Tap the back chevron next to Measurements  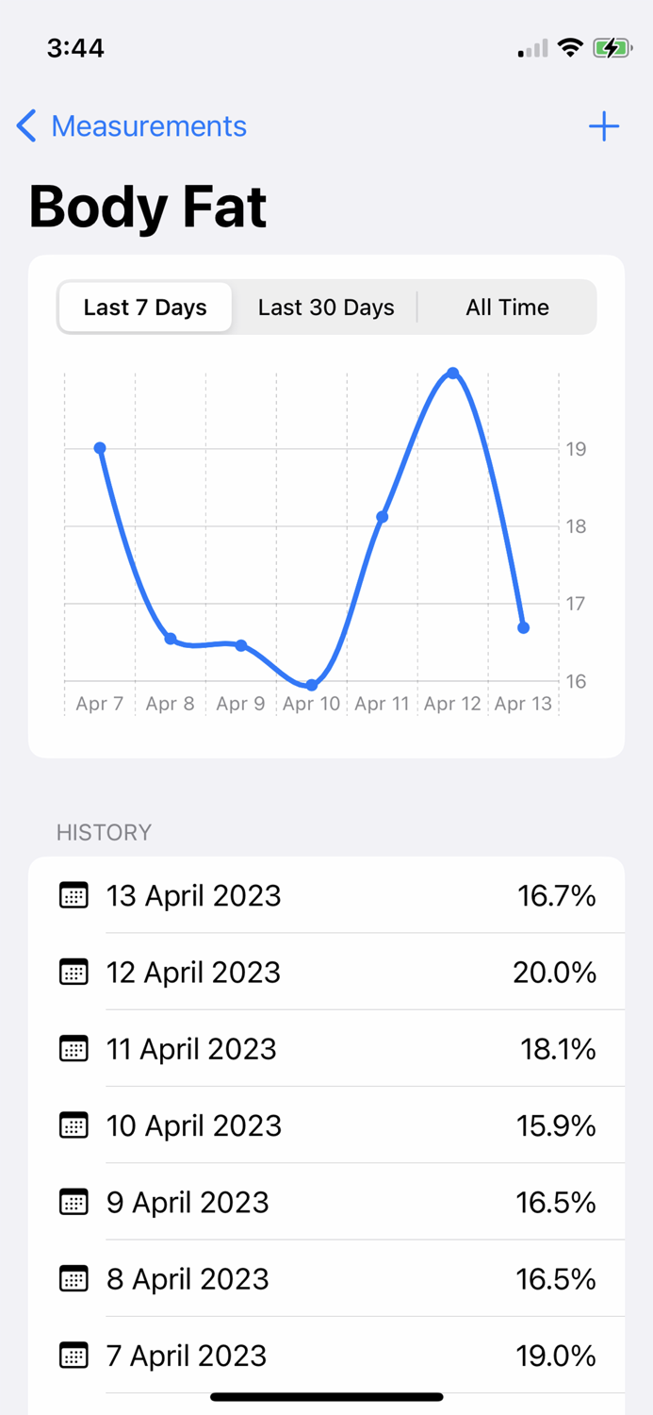[26, 125]
